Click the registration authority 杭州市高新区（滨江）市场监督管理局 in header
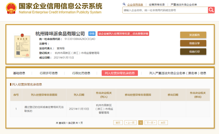This screenshot has height=134, width=219. (x=77, y=53)
